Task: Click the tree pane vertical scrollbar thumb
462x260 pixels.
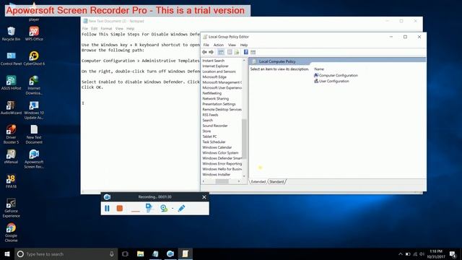Action: point(244,139)
